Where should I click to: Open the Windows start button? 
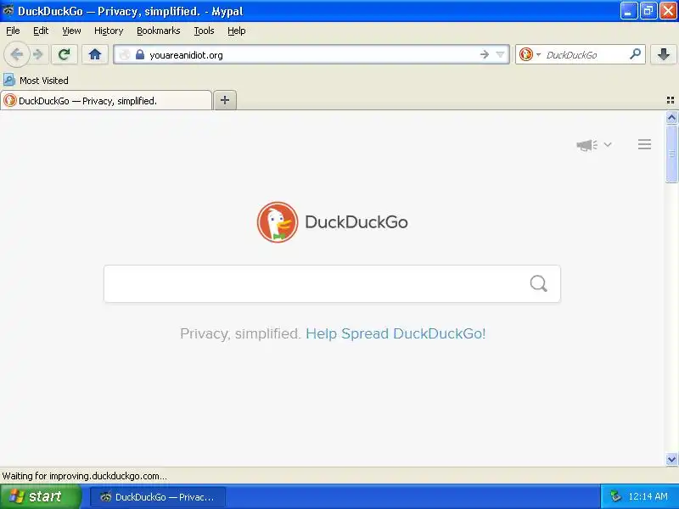pos(40,496)
